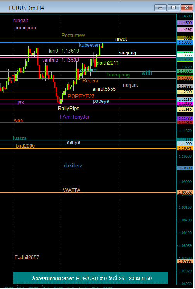Viewport: 195px width, 289px height.
Task: Click the 1.14500 price tag
Action: coord(185,23)
